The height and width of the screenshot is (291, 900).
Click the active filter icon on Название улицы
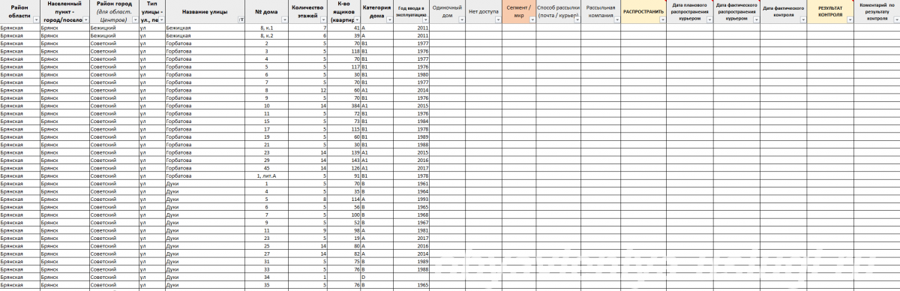[x=241, y=20]
